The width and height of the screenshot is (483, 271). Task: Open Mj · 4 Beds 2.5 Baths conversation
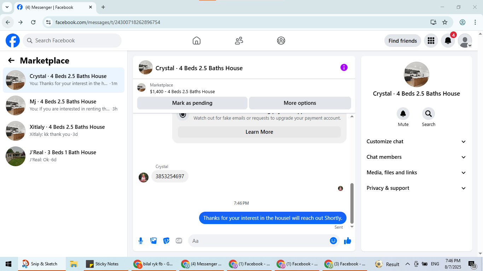64,106
